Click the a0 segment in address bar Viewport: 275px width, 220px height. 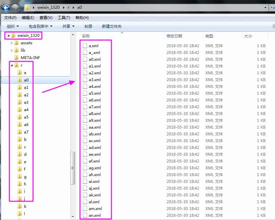80,7
